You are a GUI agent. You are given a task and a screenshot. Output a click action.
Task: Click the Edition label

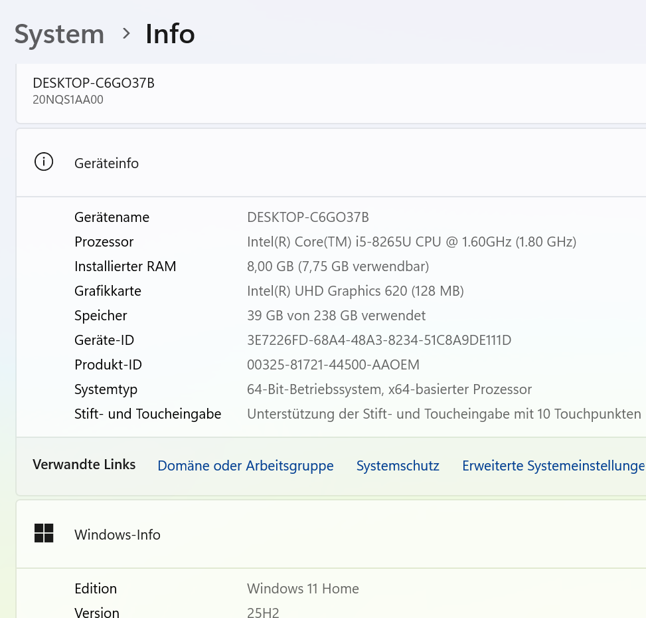pos(96,589)
